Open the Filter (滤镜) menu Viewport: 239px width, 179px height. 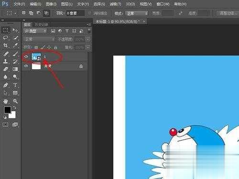[x=115, y=4]
